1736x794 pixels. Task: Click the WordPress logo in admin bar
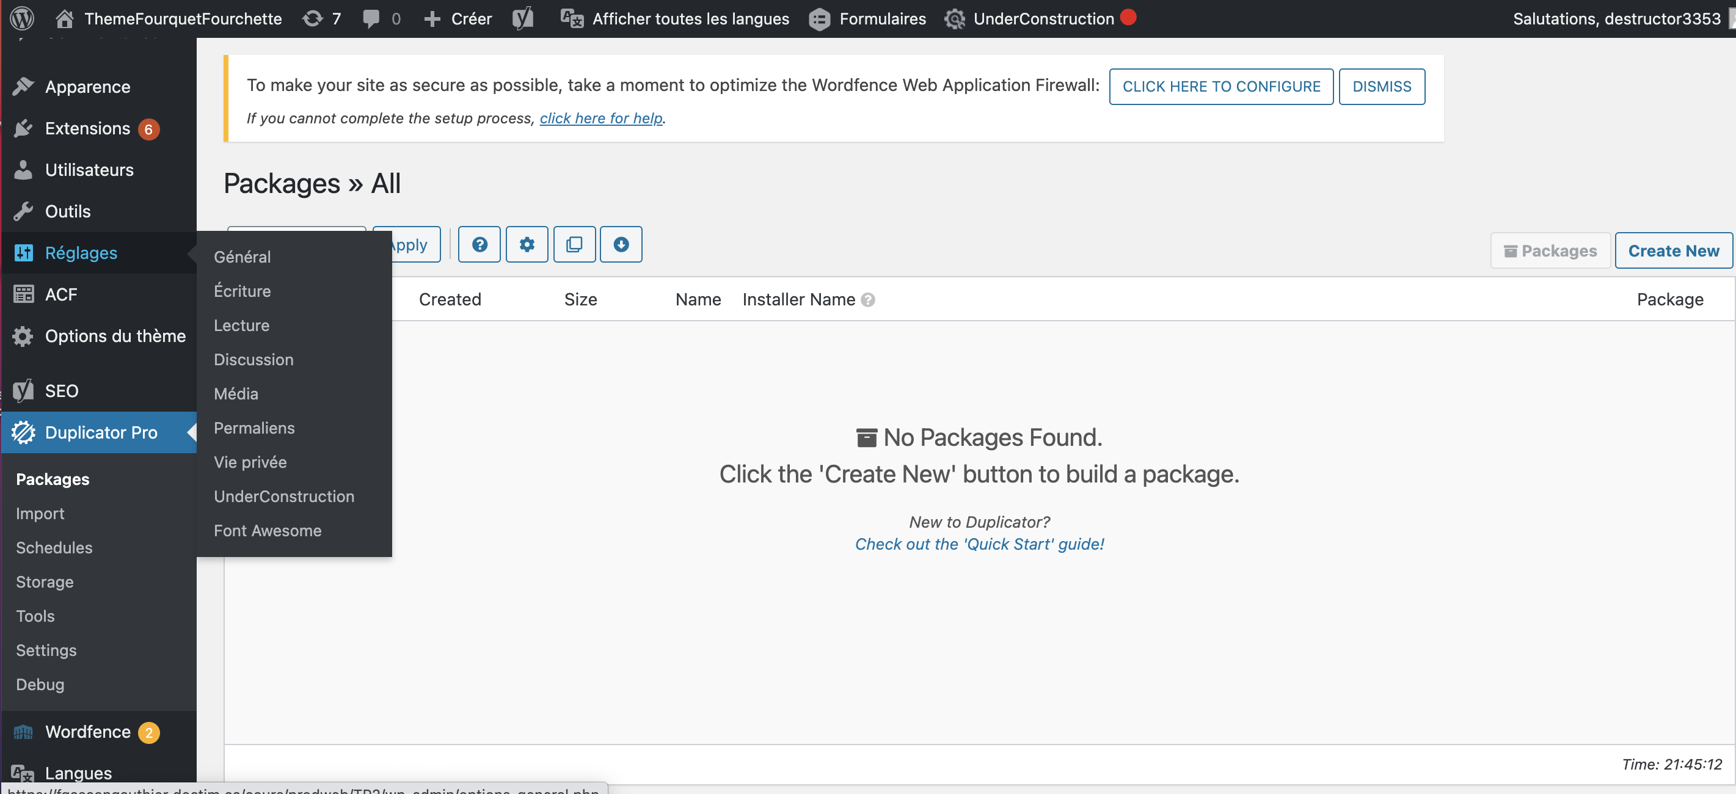[21, 18]
